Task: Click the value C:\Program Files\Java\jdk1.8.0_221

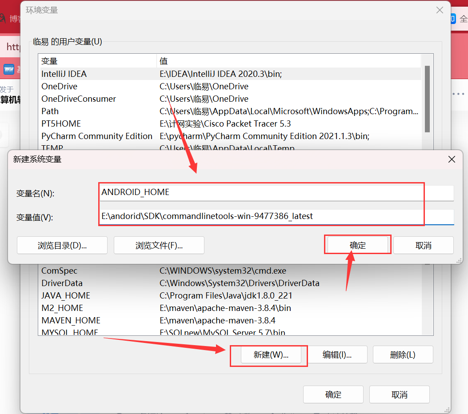Action: [226, 295]
